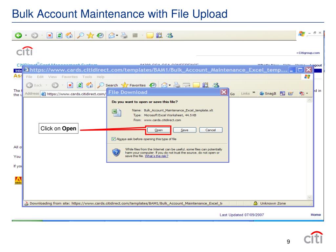
Task: Click History icon in popup window toolbar
Action: coord(153,85)
